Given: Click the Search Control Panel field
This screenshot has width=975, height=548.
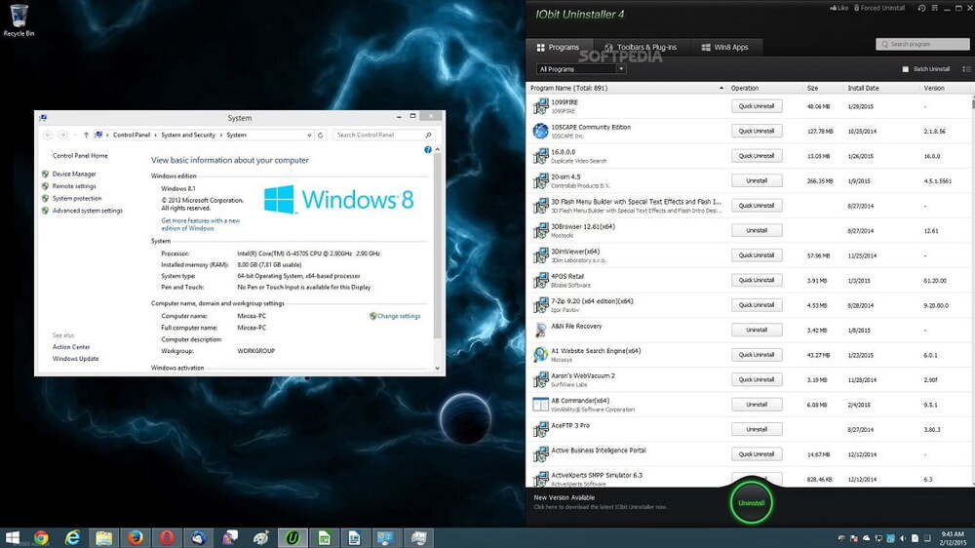Looking at the screenshot, I should 383,135.
